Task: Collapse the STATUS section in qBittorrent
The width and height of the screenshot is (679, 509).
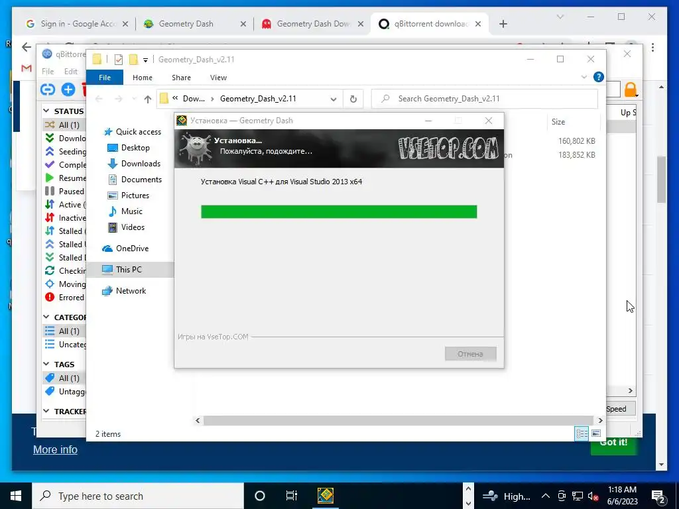Action: pyautogui.click(x=46, y=111)
